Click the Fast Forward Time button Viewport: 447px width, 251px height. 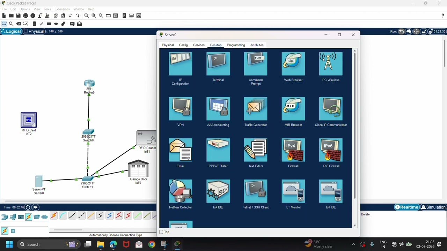pyautogui.click(x=35, y=207)
